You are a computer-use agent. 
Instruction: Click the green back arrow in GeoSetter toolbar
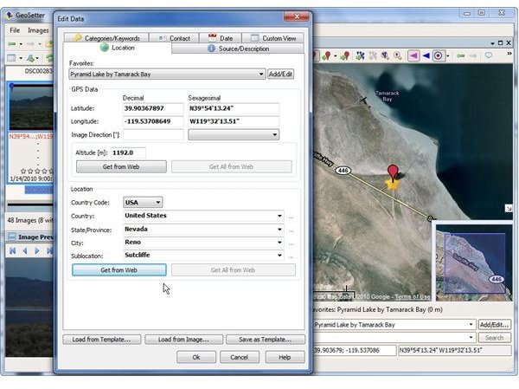tap(12, 44)
